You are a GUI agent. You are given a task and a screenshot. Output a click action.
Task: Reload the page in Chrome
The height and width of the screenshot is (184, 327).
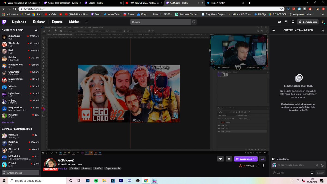[x=15, y=9]
